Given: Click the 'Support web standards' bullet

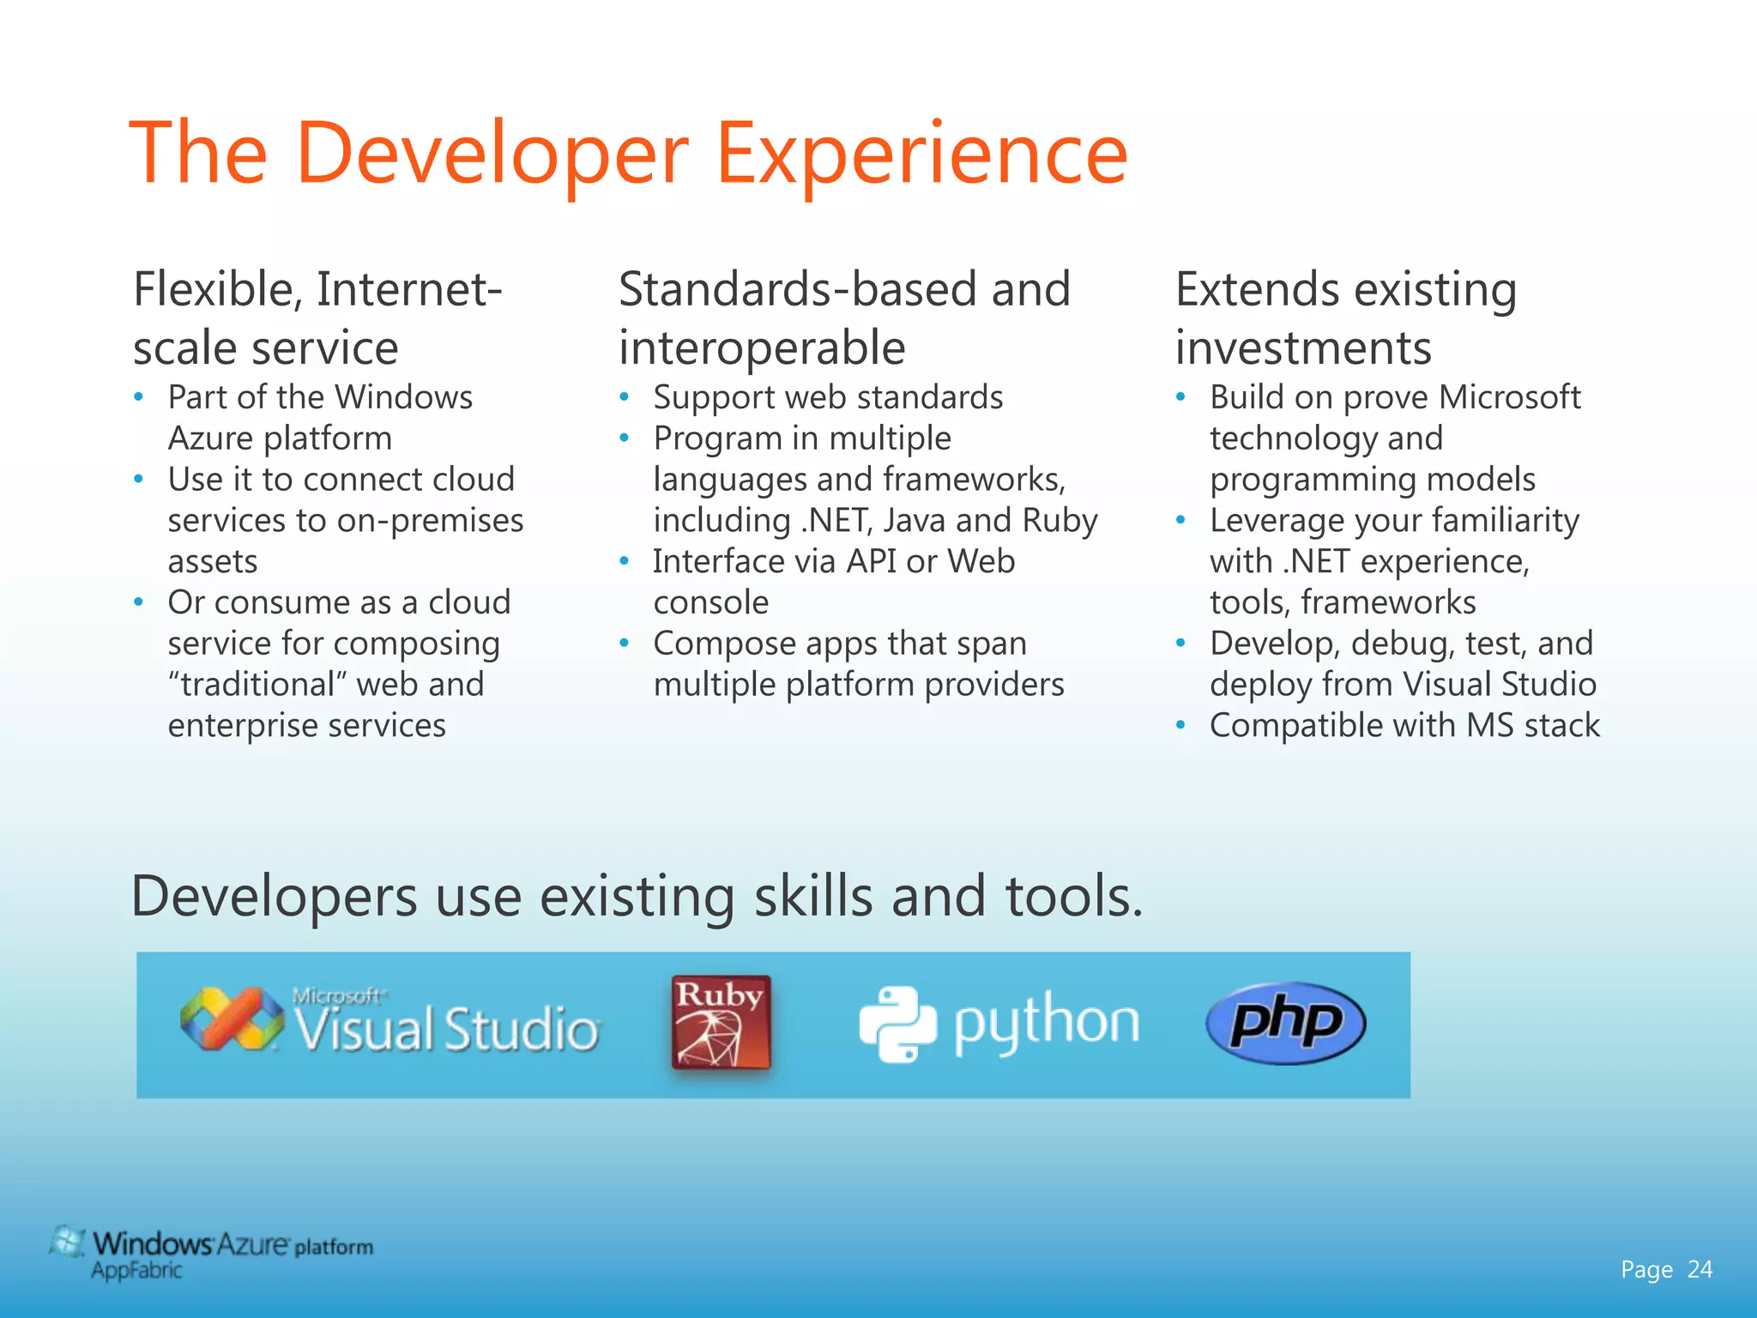Looking at the screenshot, I should pos(828,397).
